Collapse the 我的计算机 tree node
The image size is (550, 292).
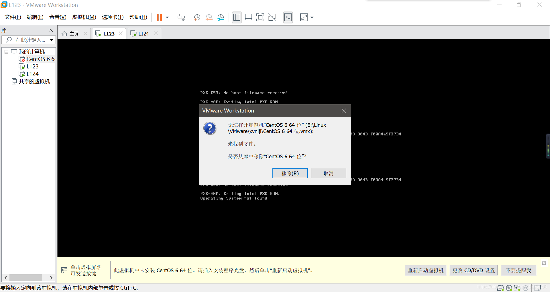pos(6,52)
